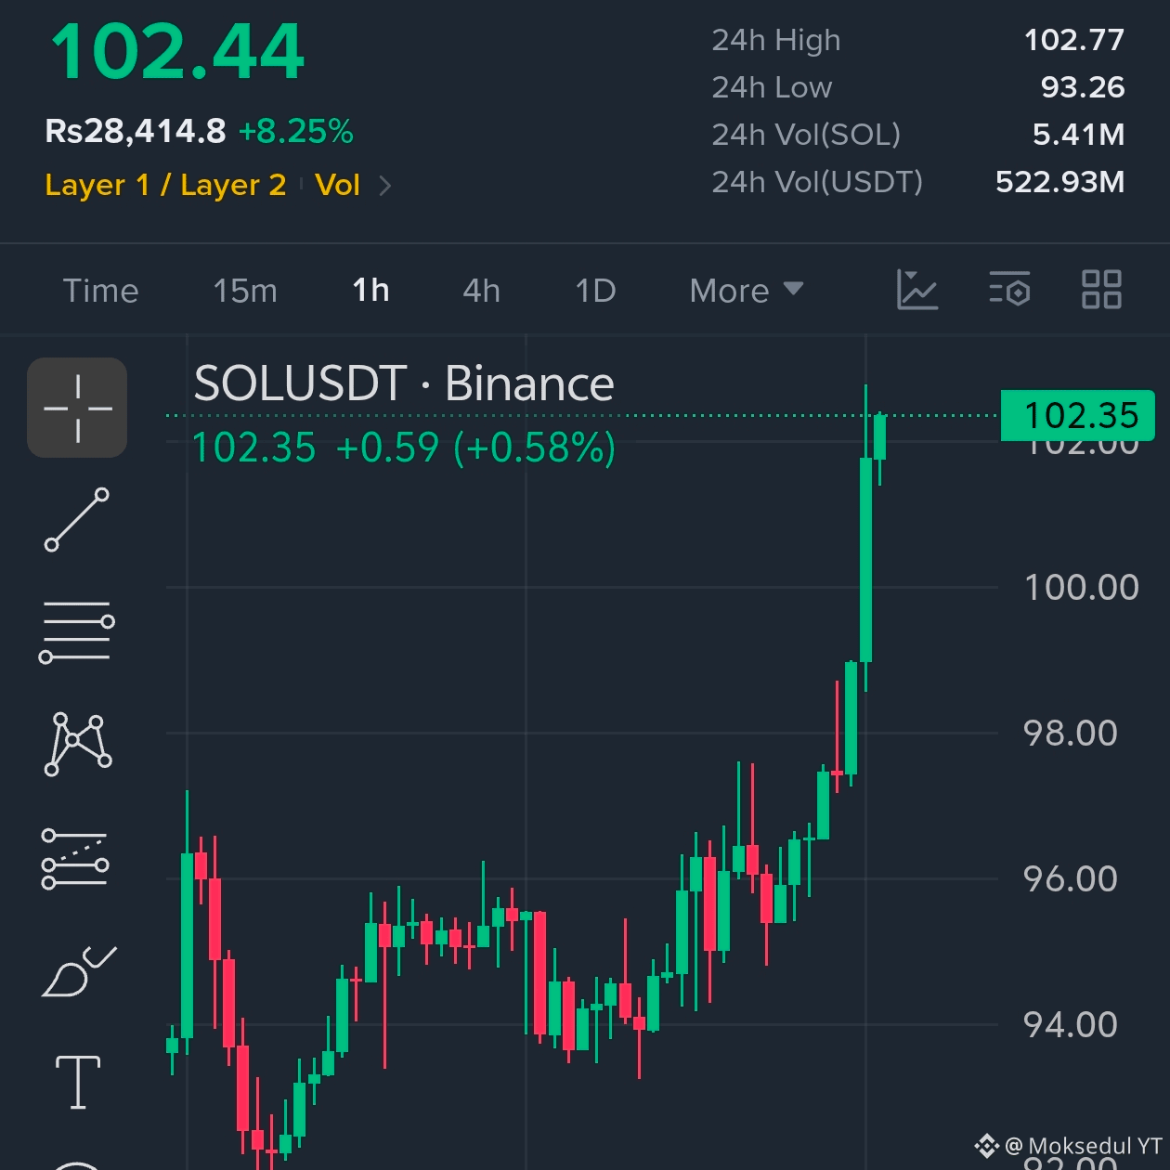The image size is (1170, 1170).
Task: Tap the 24h Vol(SOL) value 5.41M
Action: [x=1079, y=135]
